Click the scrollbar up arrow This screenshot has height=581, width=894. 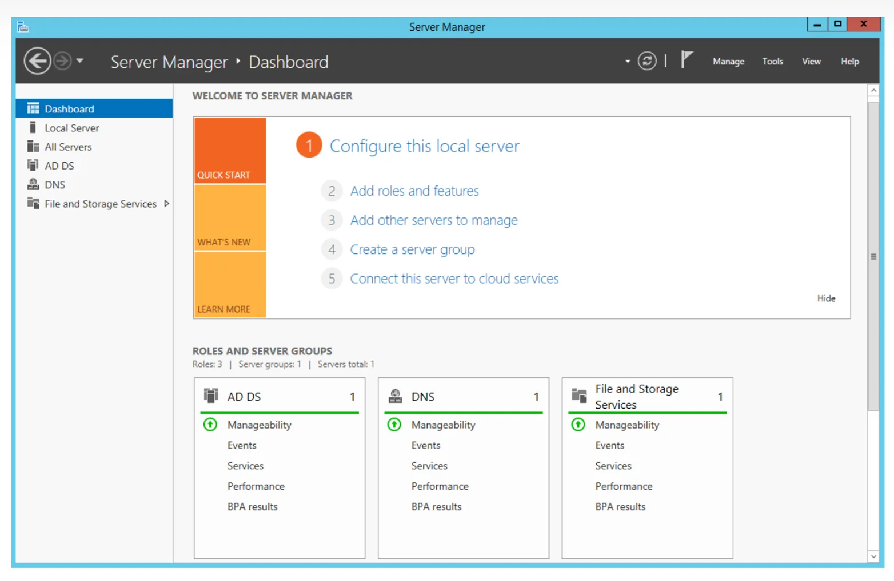click(x=873, y=91)
